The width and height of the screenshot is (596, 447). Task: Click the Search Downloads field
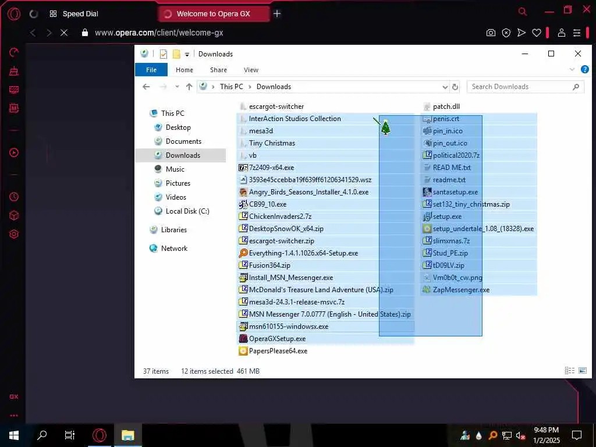[526, 87]
